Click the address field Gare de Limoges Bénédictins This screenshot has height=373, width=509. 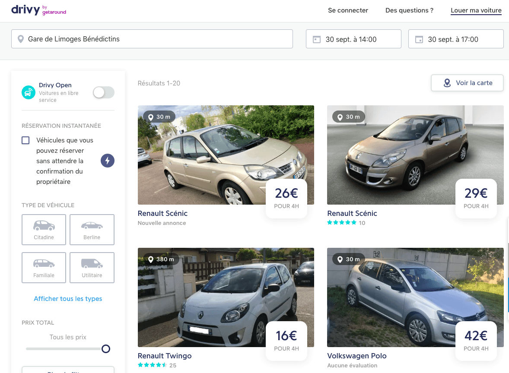152,39
